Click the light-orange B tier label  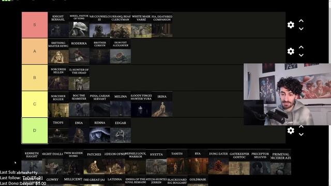pyautogui.click(x=35, y=78)
